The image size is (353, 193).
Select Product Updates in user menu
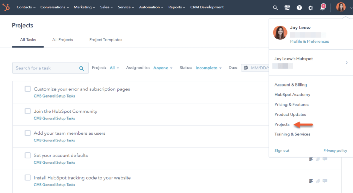[290, 114]
